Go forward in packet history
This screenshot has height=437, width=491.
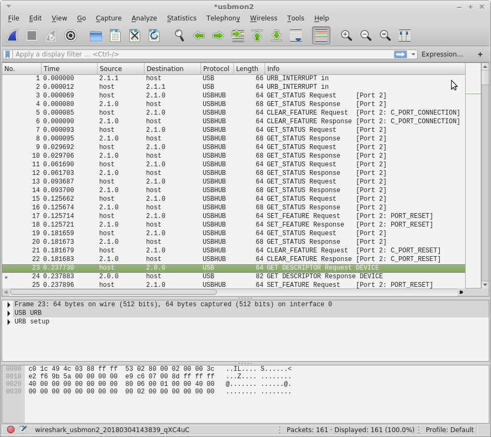pos(218,36)
